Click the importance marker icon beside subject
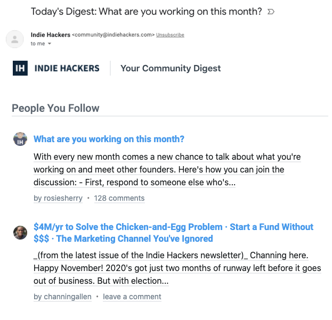 click(x=271, y=12)
